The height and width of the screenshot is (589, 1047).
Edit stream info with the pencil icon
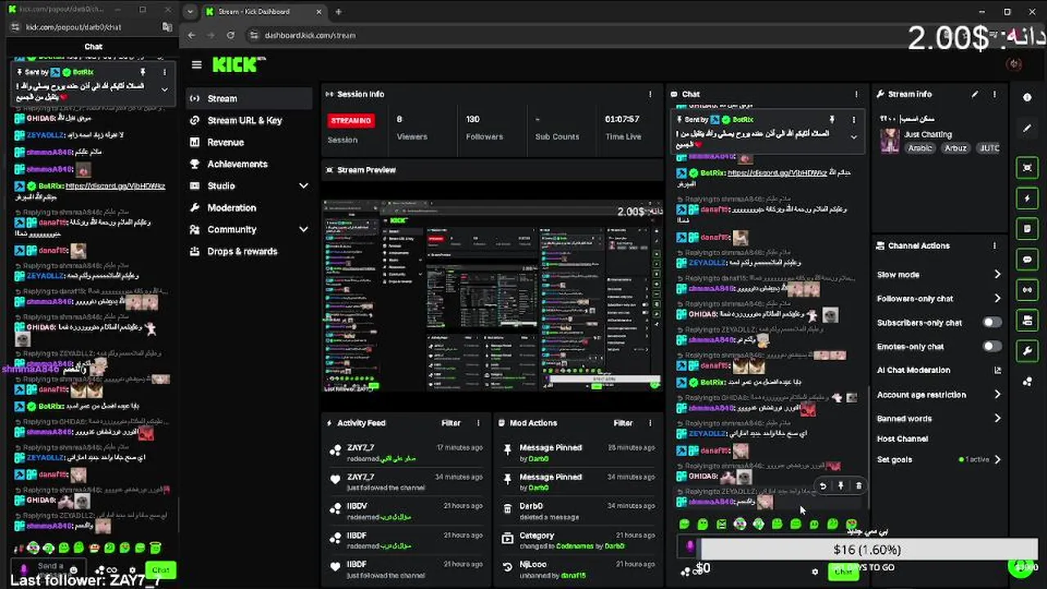point(975,94)
